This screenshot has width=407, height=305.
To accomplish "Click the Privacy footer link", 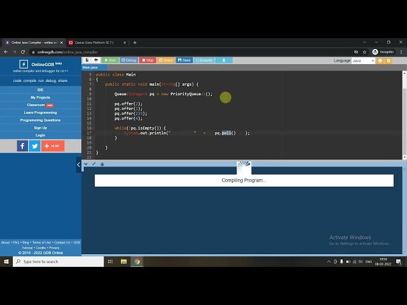I will [54, 248].
